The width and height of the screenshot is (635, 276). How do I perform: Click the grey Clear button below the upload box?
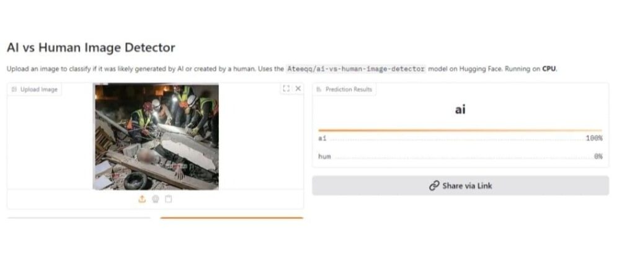point(79,218)
